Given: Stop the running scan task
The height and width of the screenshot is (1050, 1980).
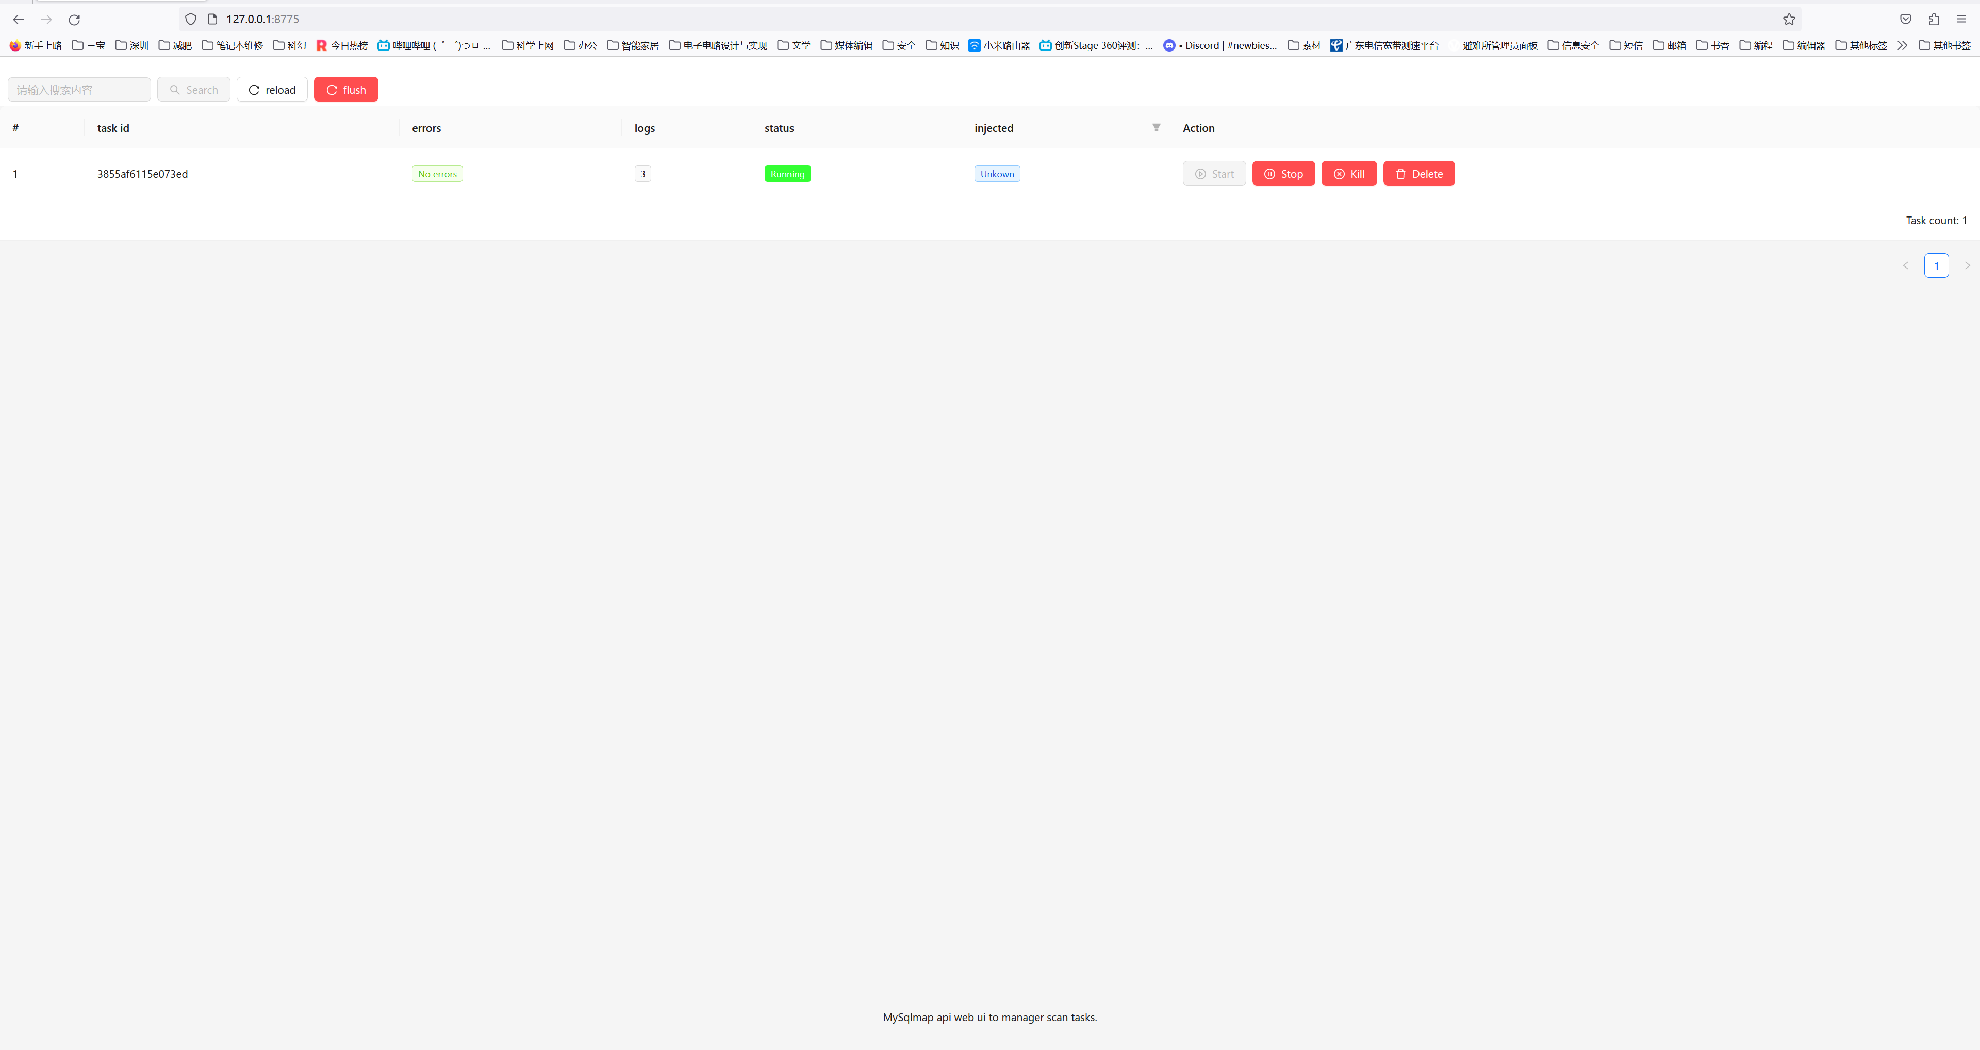Looking at the screenshot, I should (x=1283, y=174).
